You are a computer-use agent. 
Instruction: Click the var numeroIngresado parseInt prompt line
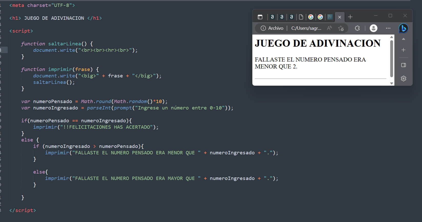pos(127,108)
